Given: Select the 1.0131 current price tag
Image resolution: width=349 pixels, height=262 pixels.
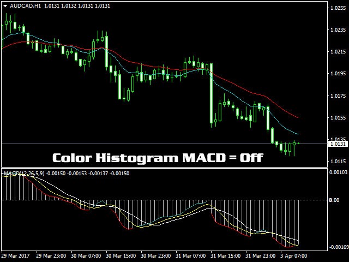Looking at the screenshot, I should point(338,144).
